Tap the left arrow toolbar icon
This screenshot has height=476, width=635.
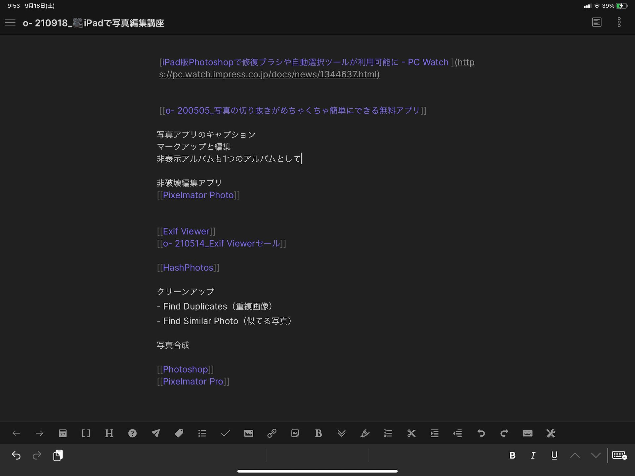(16, 433)
